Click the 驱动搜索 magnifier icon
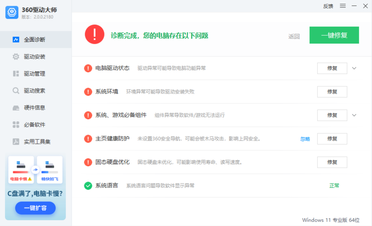 [x=16, y=91]
